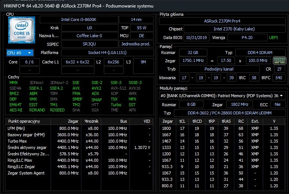Viewport: 289px width, 194px height.
Task: Click the 32 GB memory size field
Action: point(193,53)
